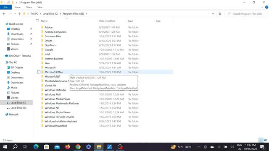Open OneDrive - Personal in sidebar

coord(20,56)
